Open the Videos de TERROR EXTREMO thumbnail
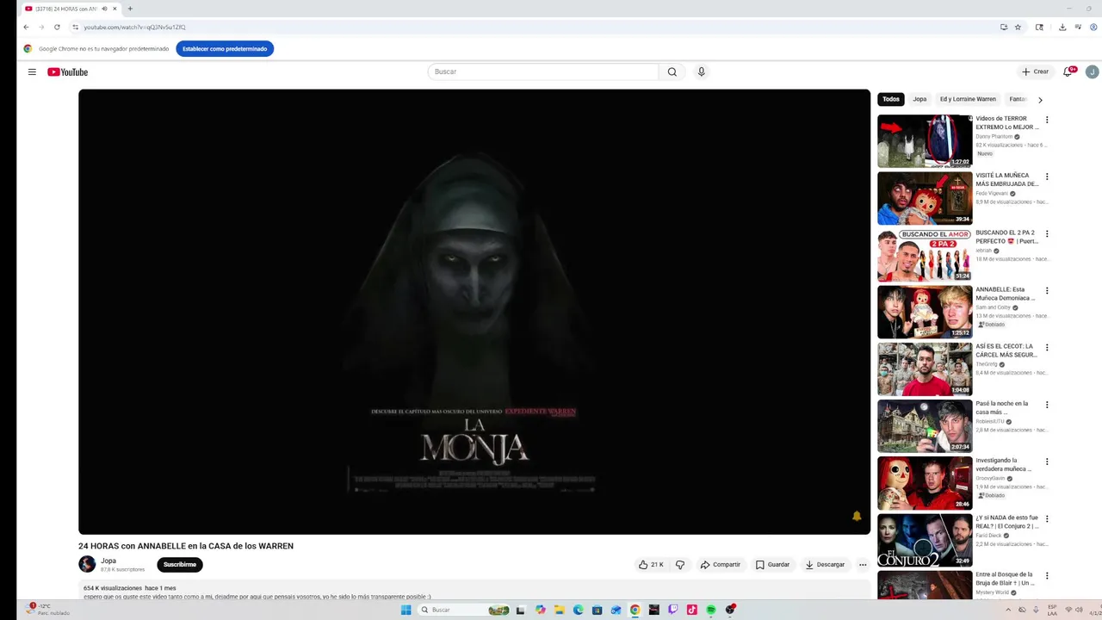Image resolution: width=1102 pixels, height=620 pixels. pyautogui.click(x=925, y=141)
